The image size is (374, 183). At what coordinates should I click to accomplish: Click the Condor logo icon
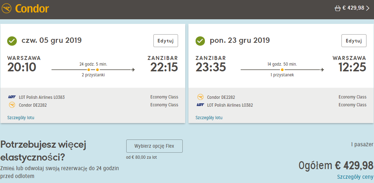[x=6, y=9]
